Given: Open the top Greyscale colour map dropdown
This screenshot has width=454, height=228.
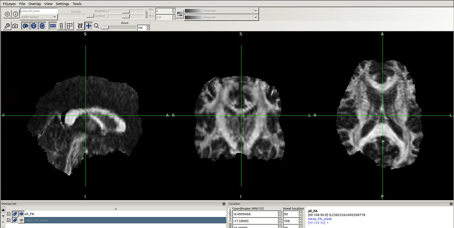Looking at the screenshot, I should [221, 11].
